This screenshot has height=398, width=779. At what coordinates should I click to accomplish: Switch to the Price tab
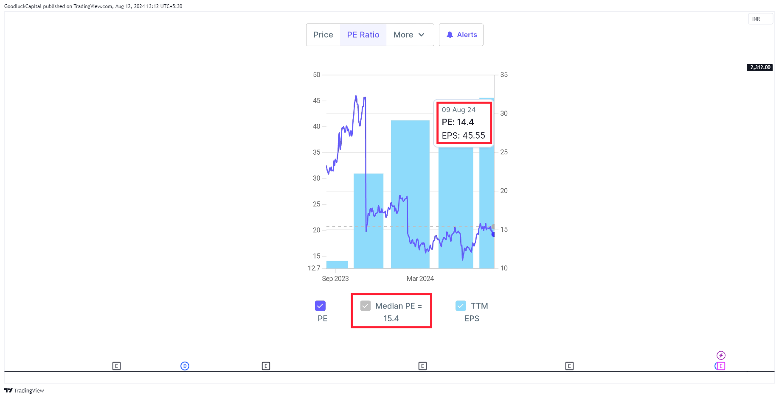click(323, 35)
